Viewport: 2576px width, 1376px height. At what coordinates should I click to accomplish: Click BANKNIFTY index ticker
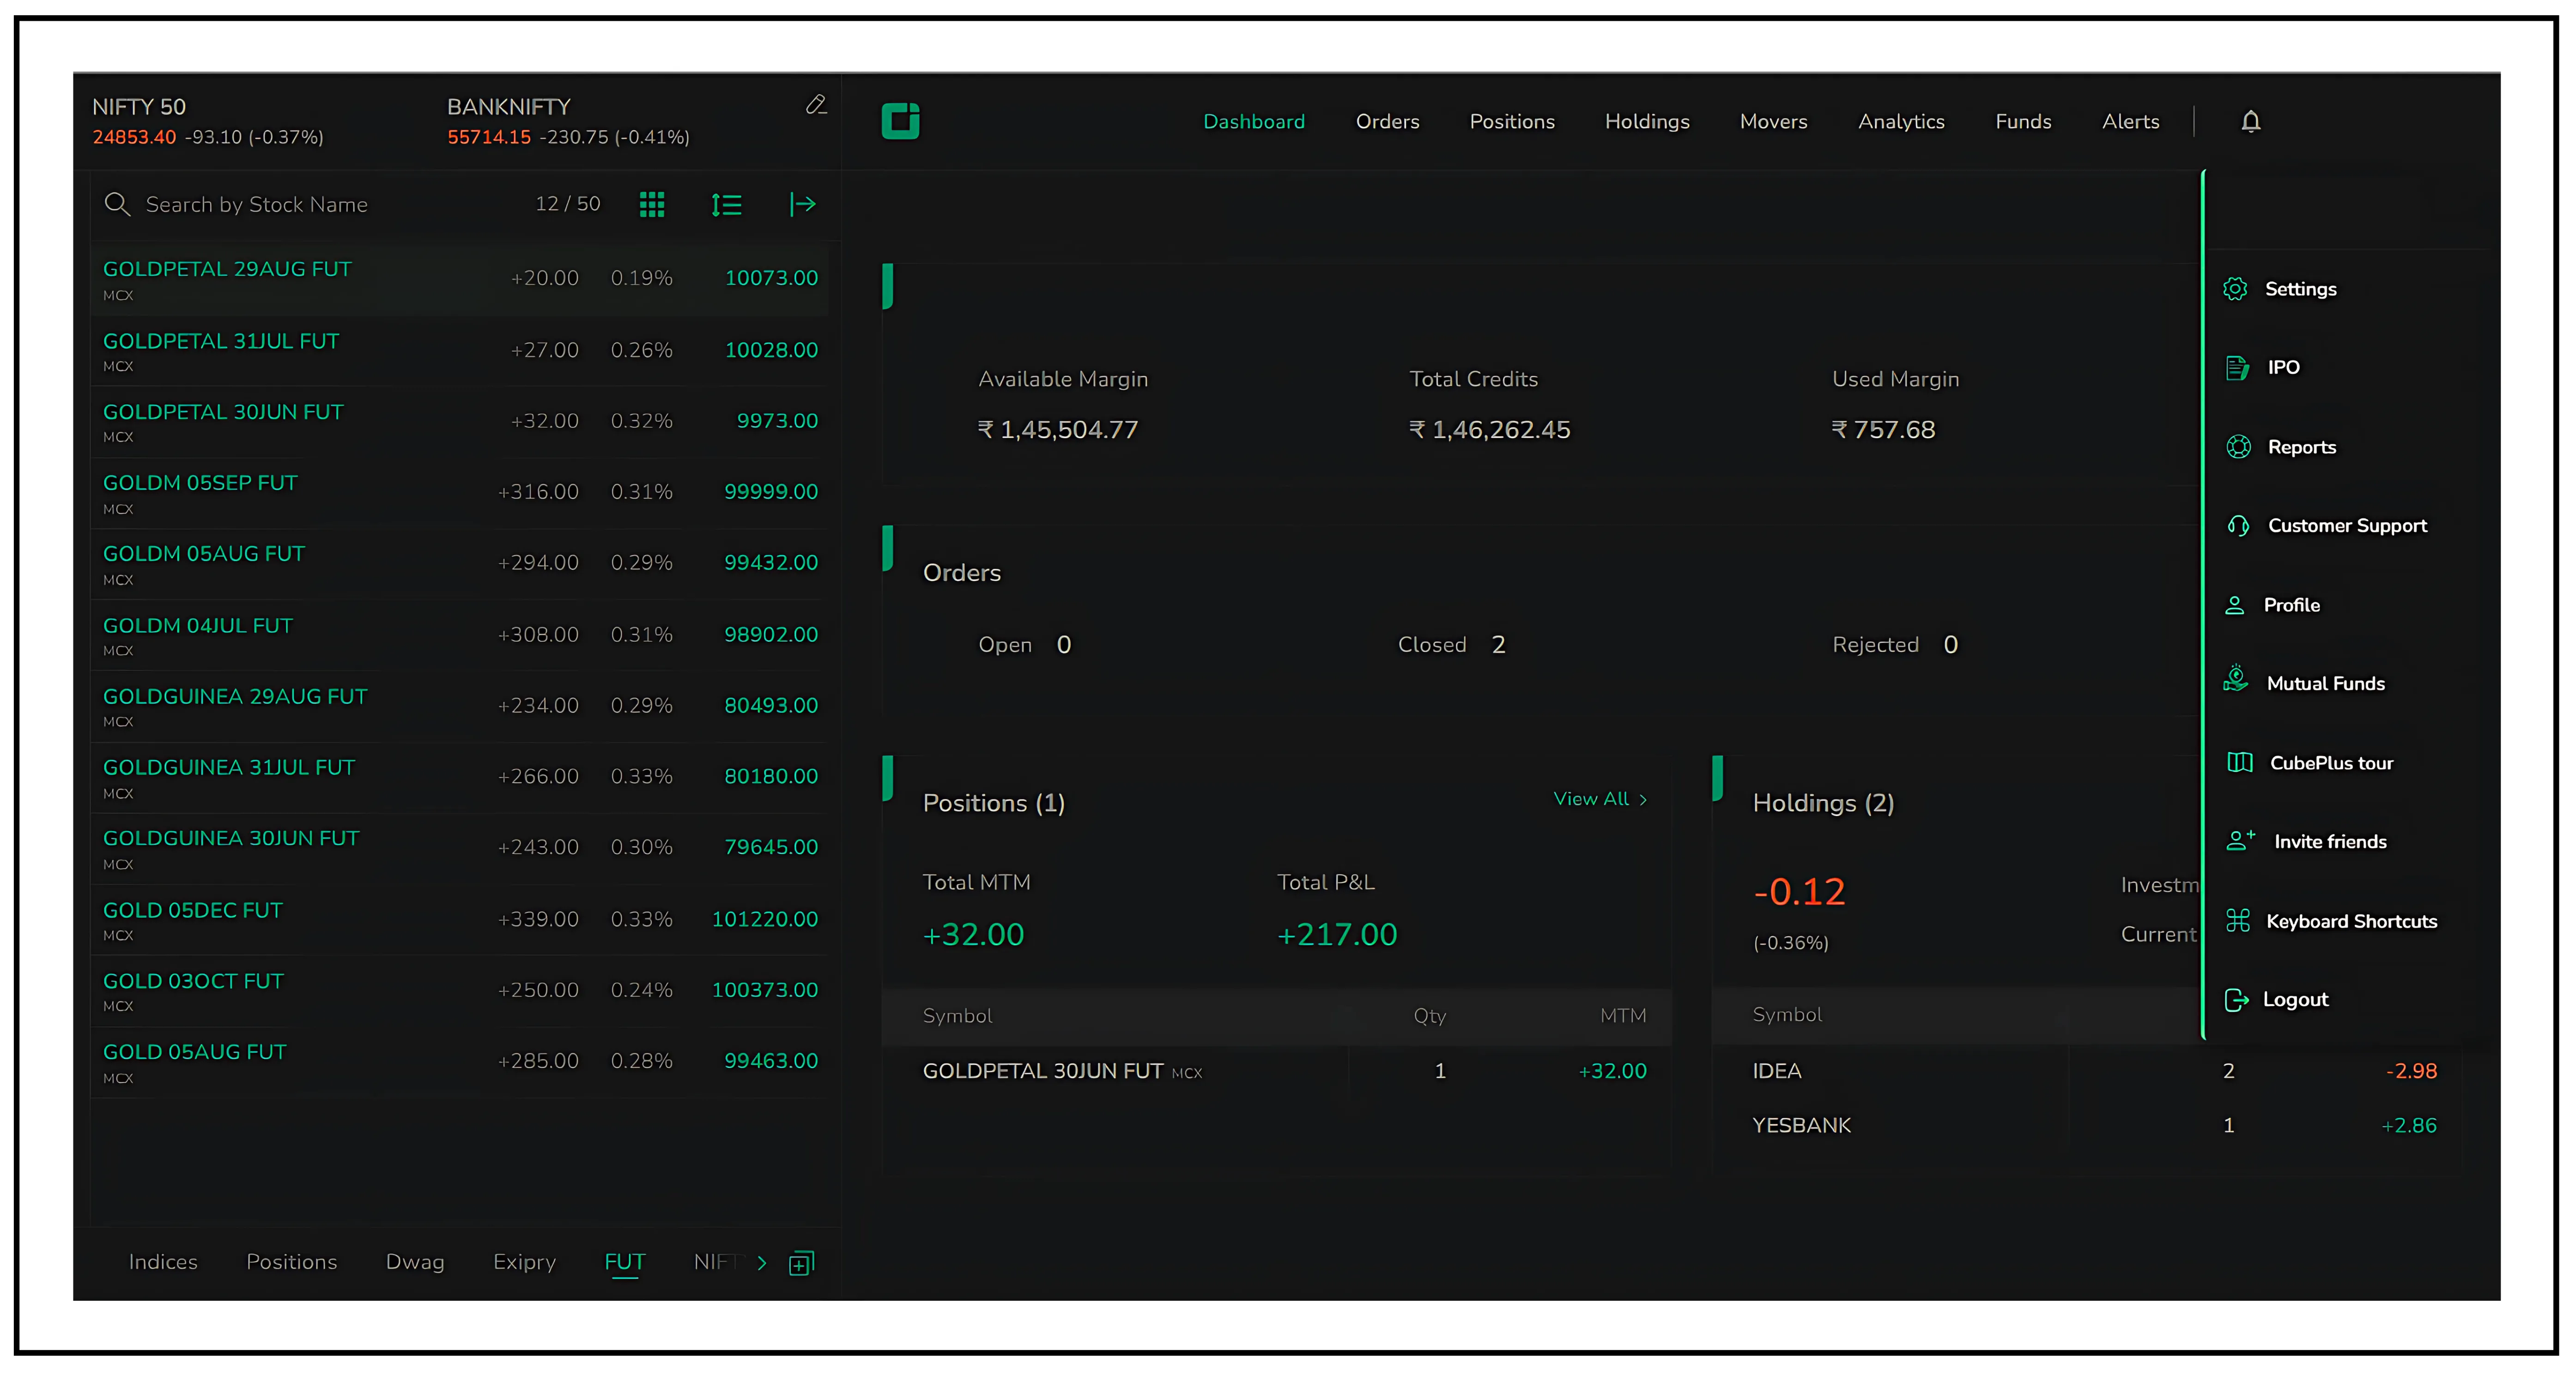click(568, 121)
